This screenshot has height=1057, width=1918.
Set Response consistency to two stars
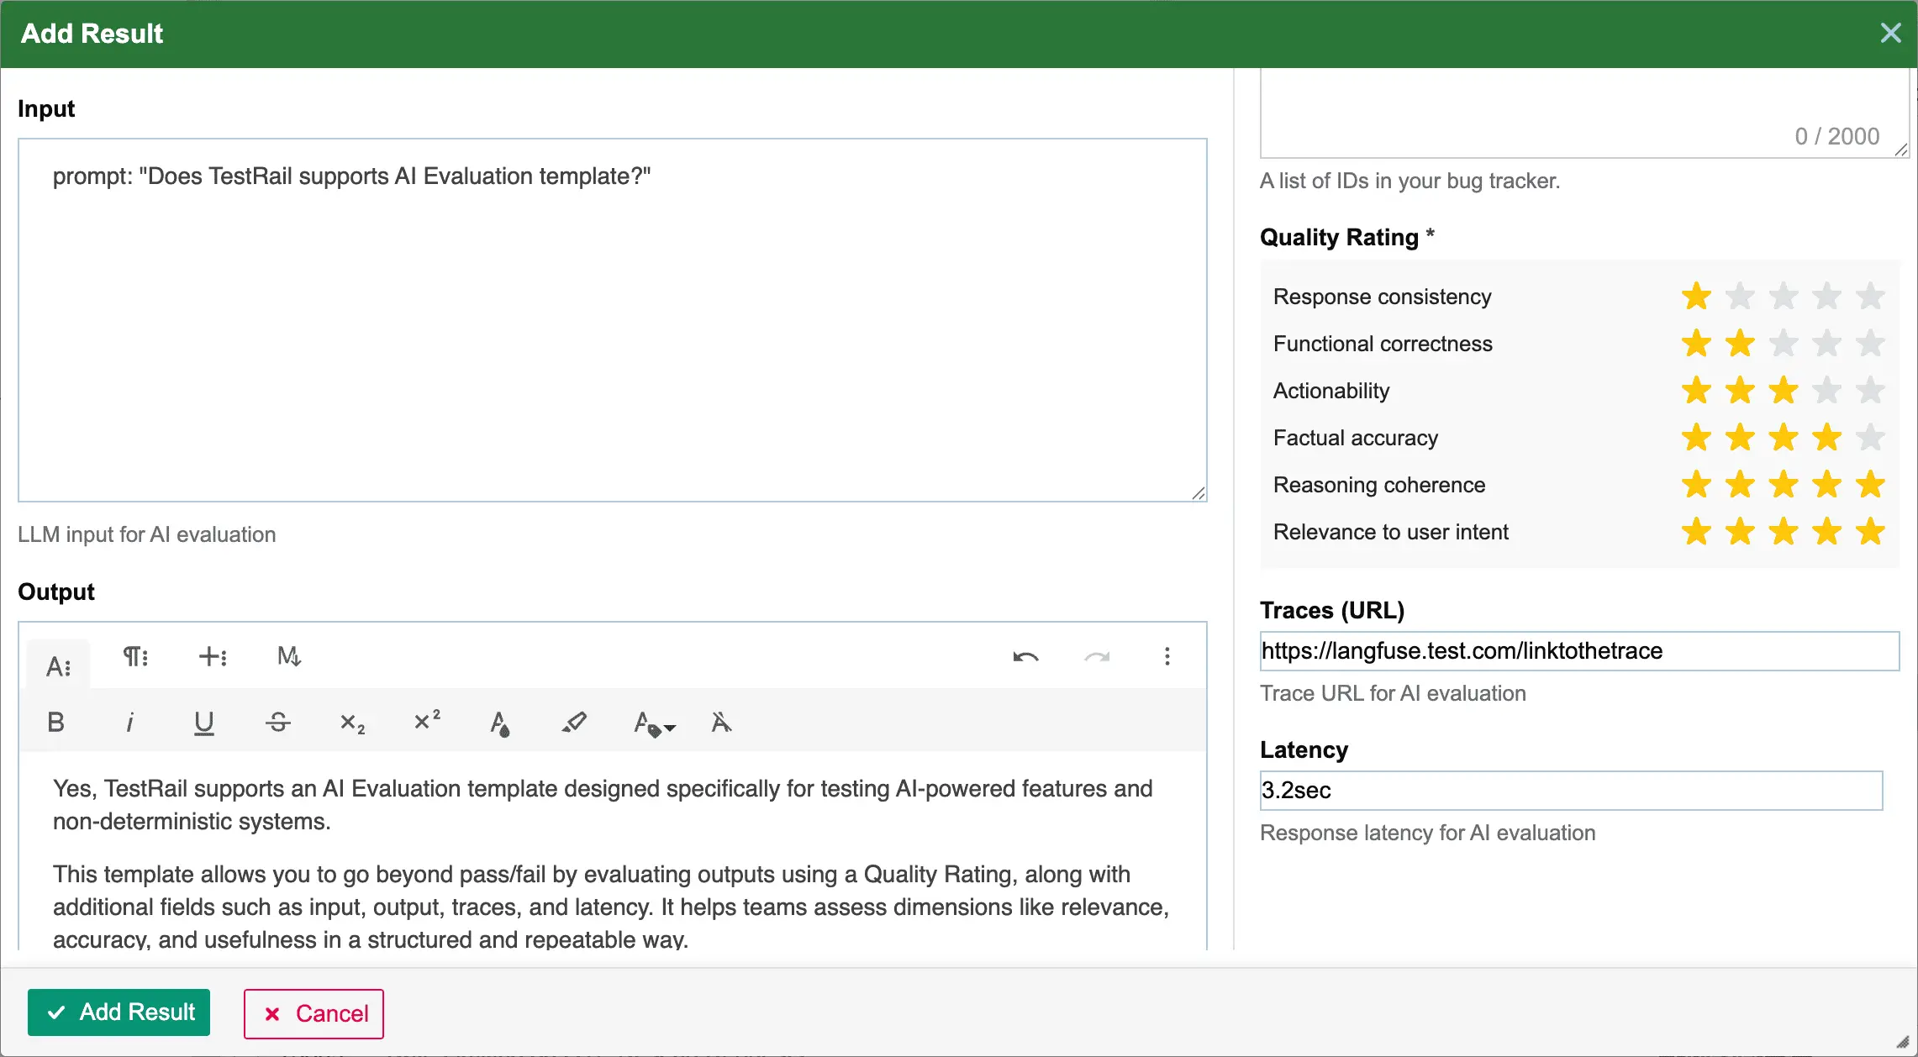coord(1740,296)
